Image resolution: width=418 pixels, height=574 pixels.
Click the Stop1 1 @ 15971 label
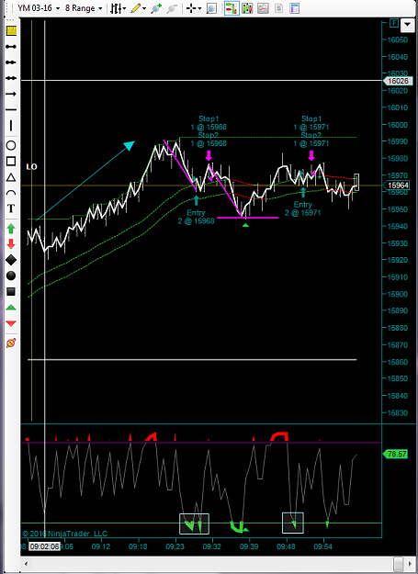pyautogui.click(x=311, y=123)
